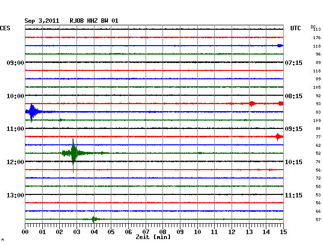Click the red burst ending the 09:15 trace

tap(279, 136)
